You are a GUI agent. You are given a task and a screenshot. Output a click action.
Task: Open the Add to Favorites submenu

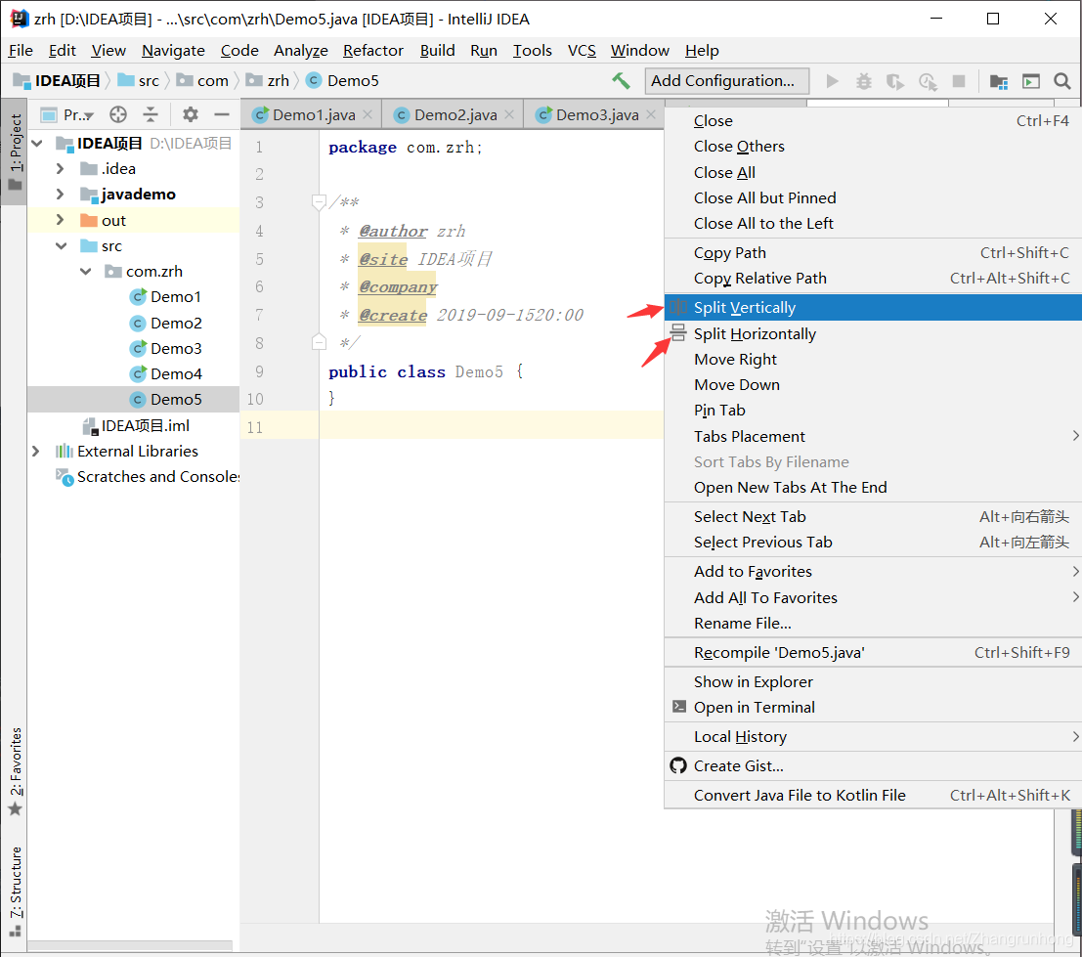(x=872, y=571)
